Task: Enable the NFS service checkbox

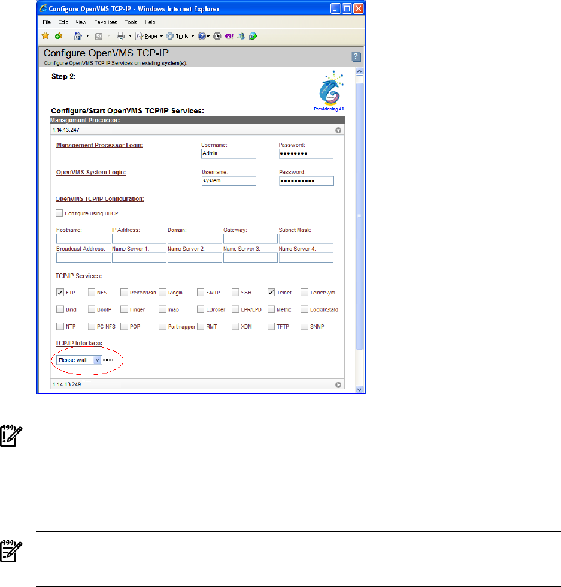Action: [x=91, y=293]
